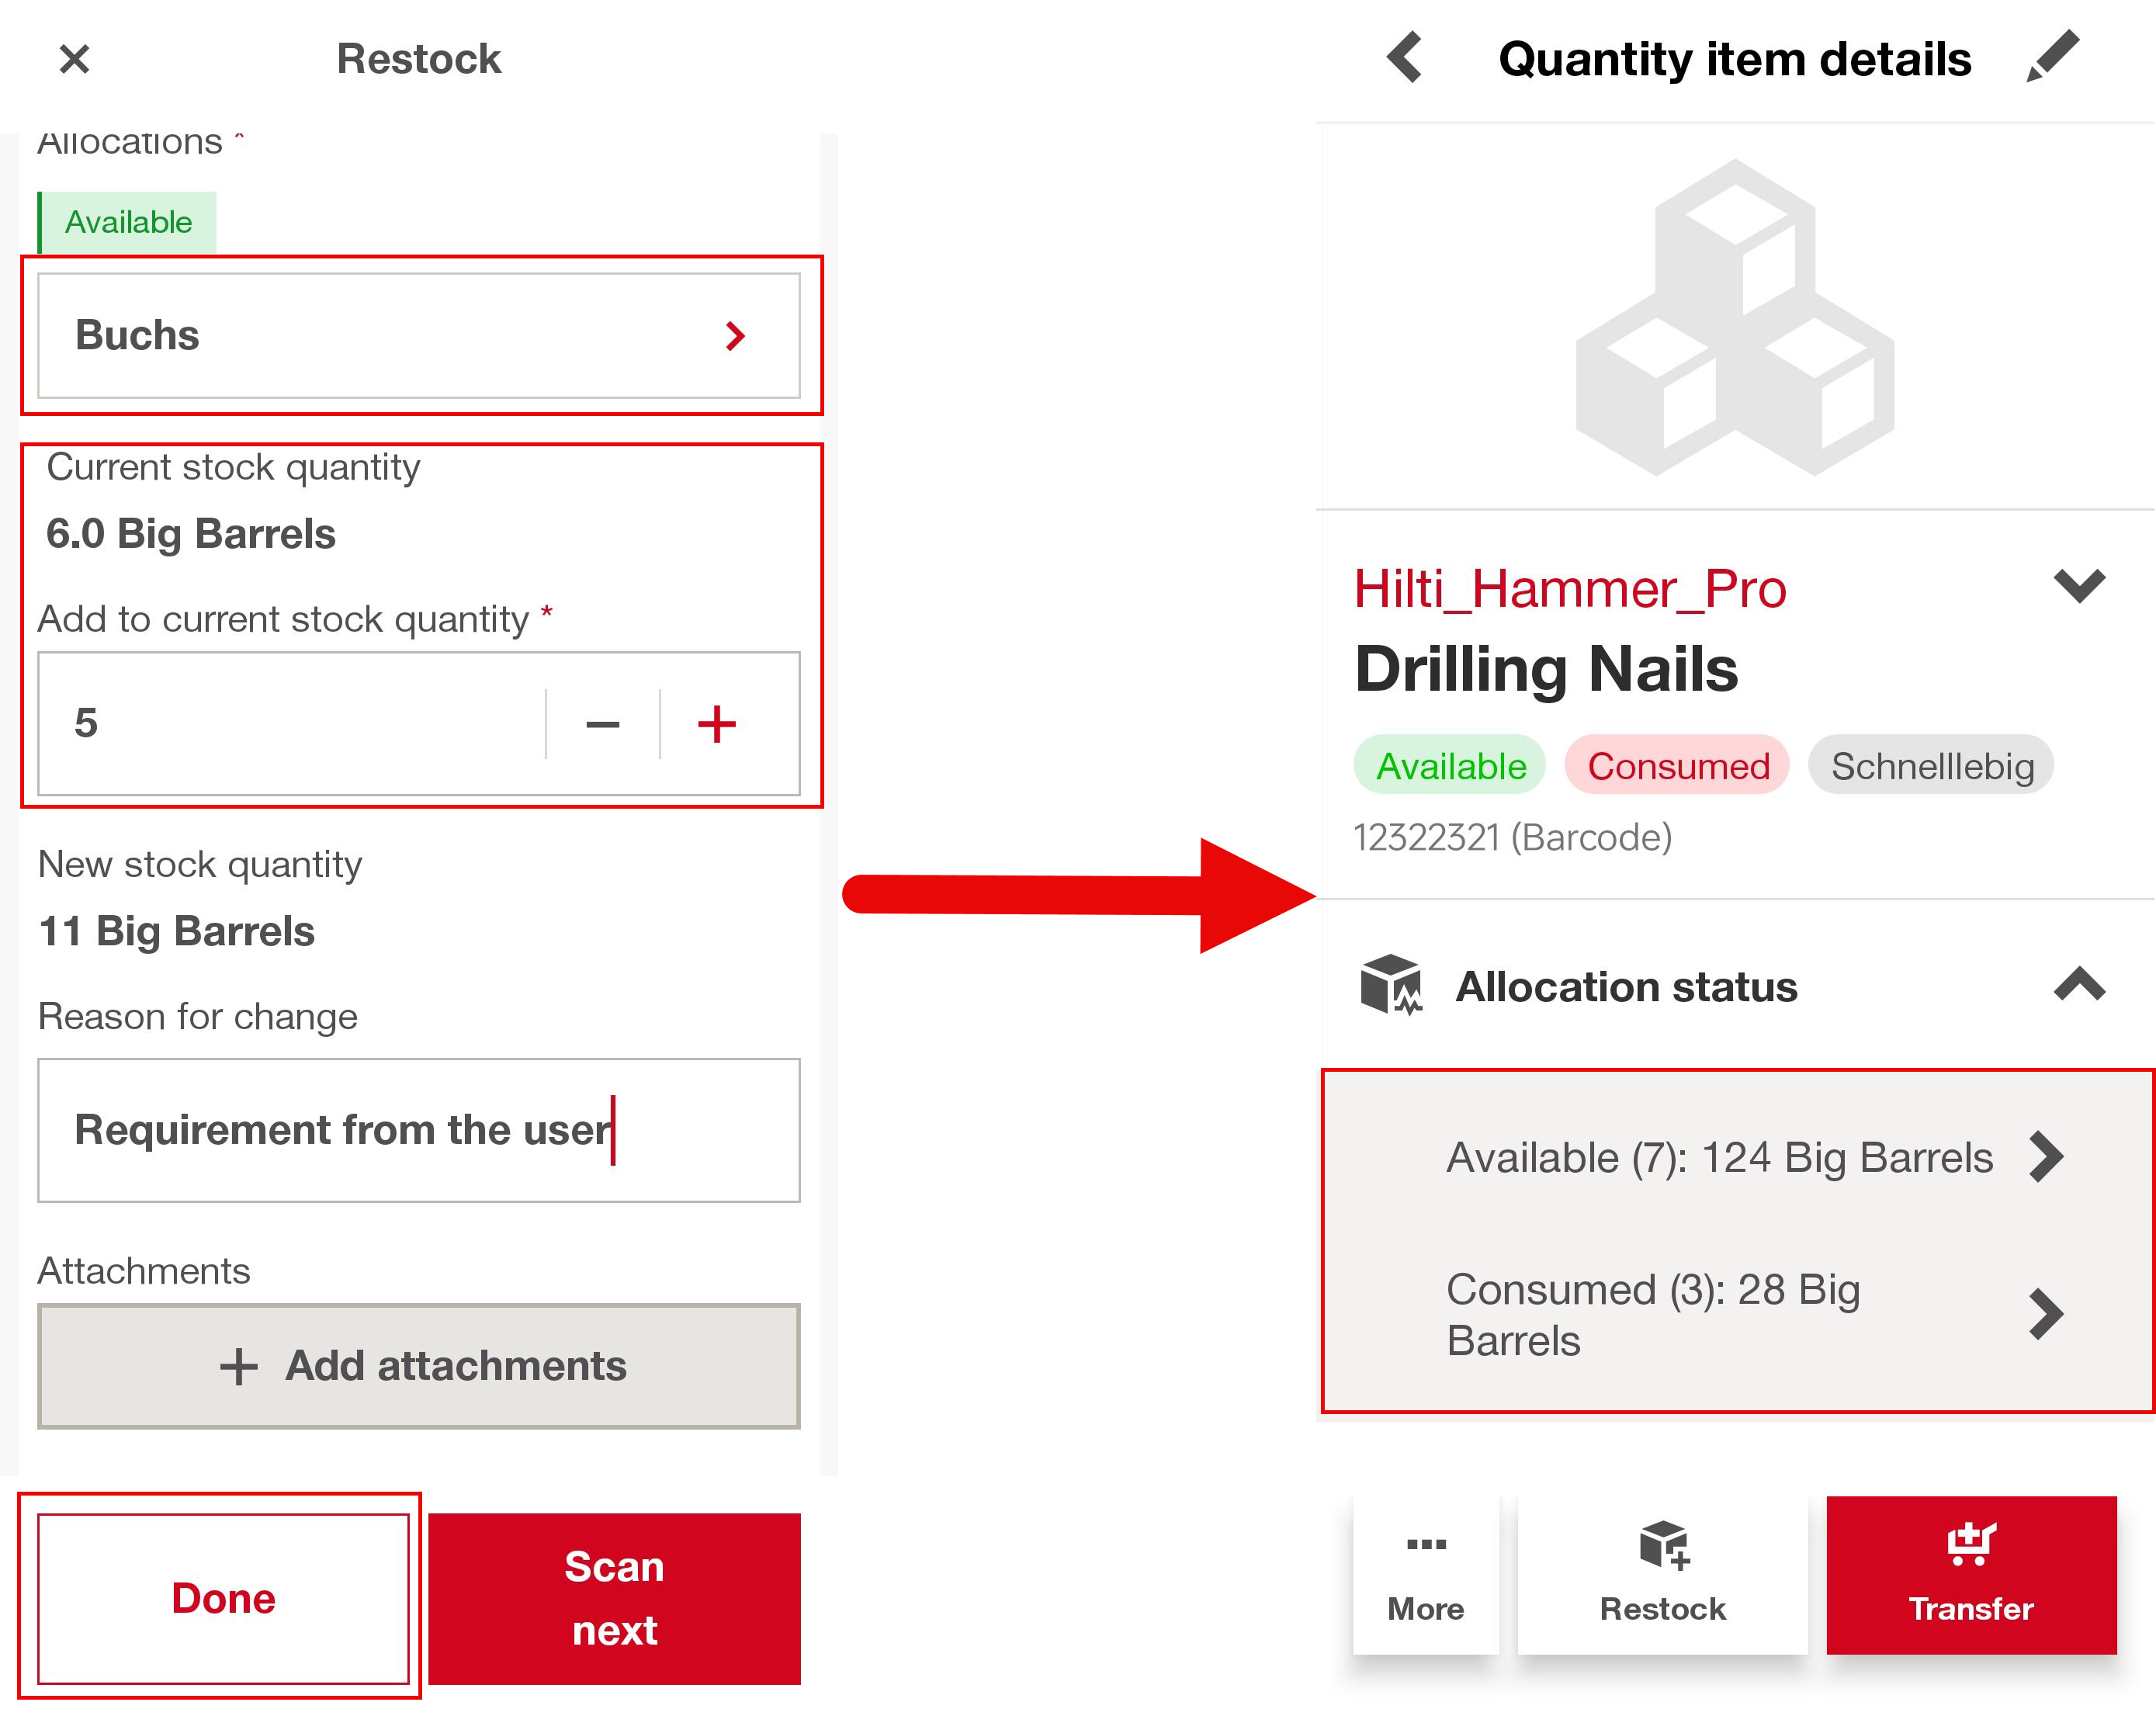Increase quantity with the red plus icon
The image size is (2156, 1709).
point(716,724)
